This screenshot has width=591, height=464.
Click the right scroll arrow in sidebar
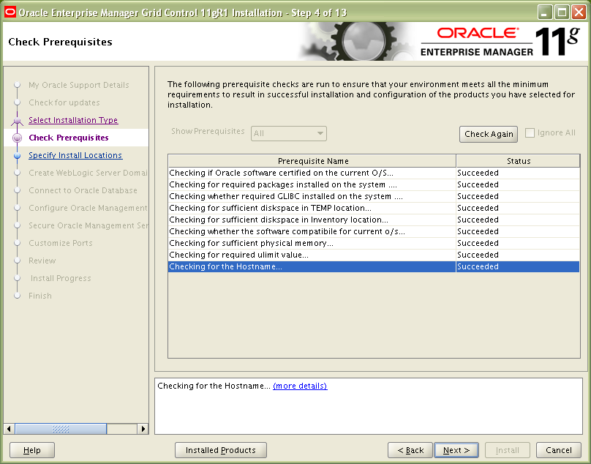[x=143, y=429]
